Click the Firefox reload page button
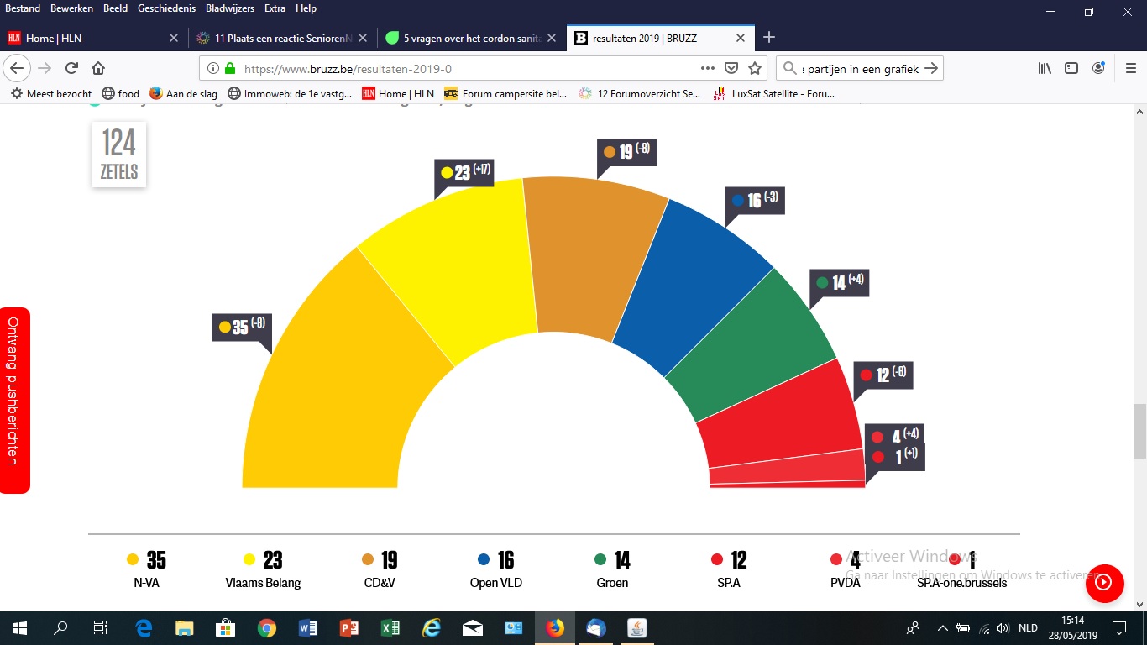The height and width of the screenshot is (645, 1147). 71,69
